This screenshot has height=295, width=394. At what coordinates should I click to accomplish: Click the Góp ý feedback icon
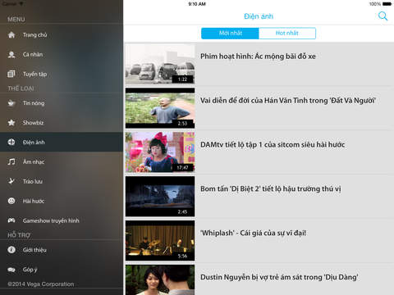pos(11,270)
